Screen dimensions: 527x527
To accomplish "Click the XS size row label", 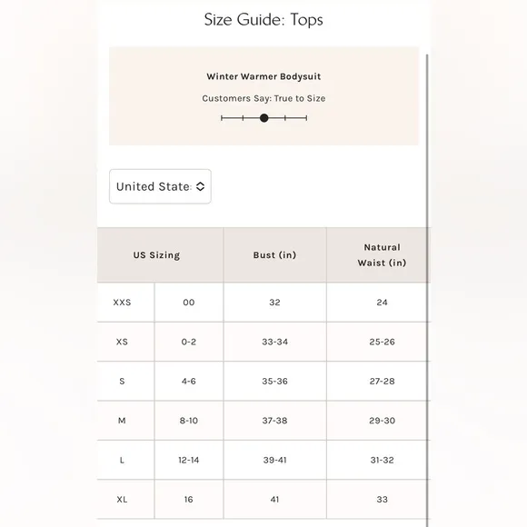I will pos(122,342).
